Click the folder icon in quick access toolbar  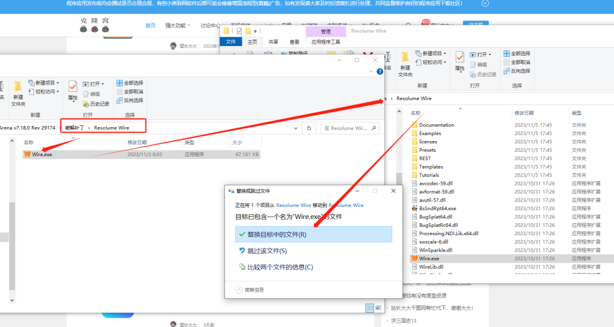click(248, 31)
